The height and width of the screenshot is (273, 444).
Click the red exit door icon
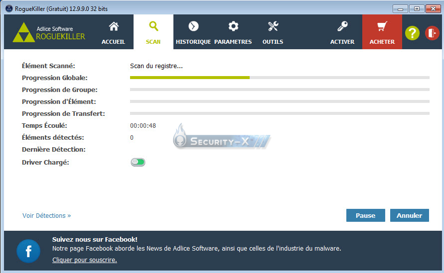point(432,33)
